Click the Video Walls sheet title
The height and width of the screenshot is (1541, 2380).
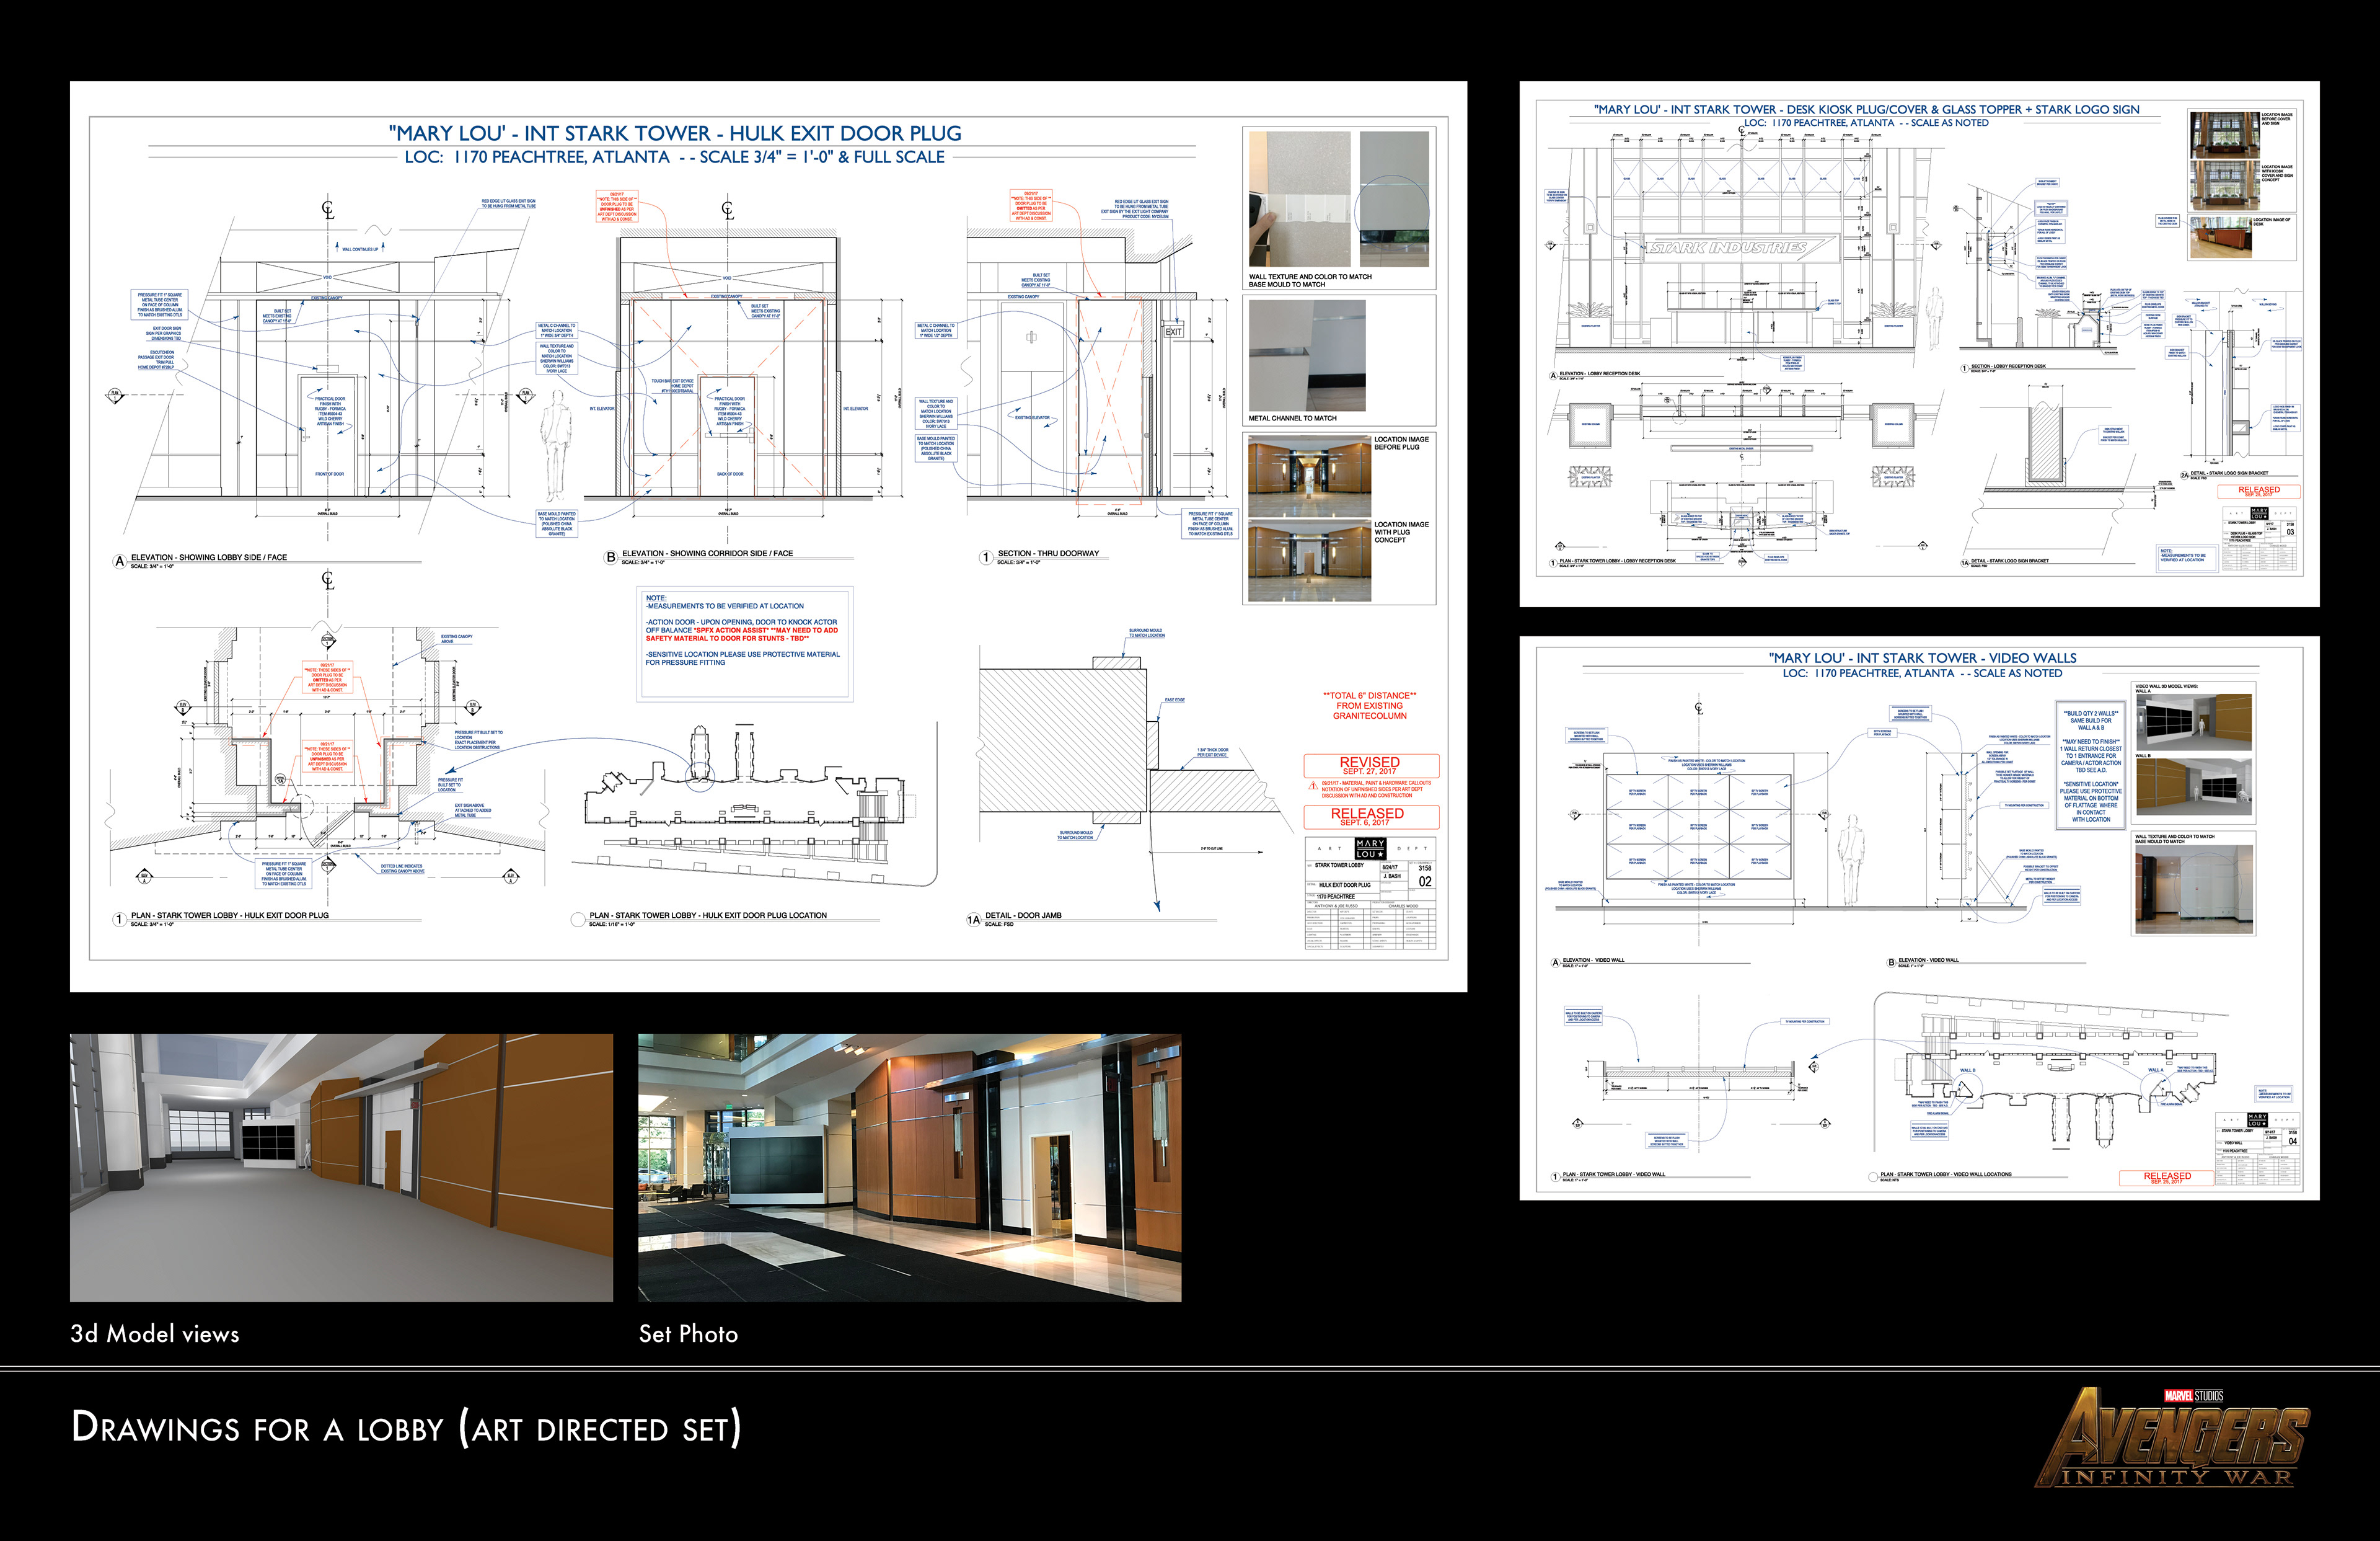point(1922,657)
